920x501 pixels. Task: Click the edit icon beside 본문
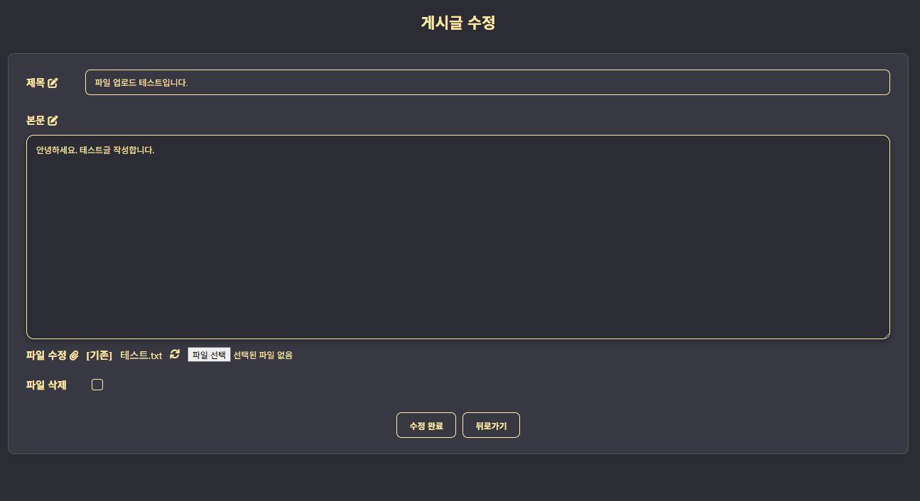pos(53,121)
